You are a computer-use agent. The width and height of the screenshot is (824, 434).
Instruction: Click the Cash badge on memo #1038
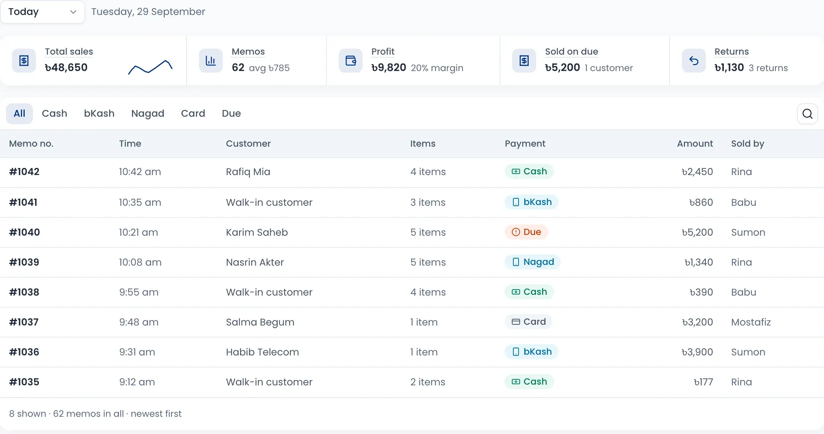[x=529, y=292]
